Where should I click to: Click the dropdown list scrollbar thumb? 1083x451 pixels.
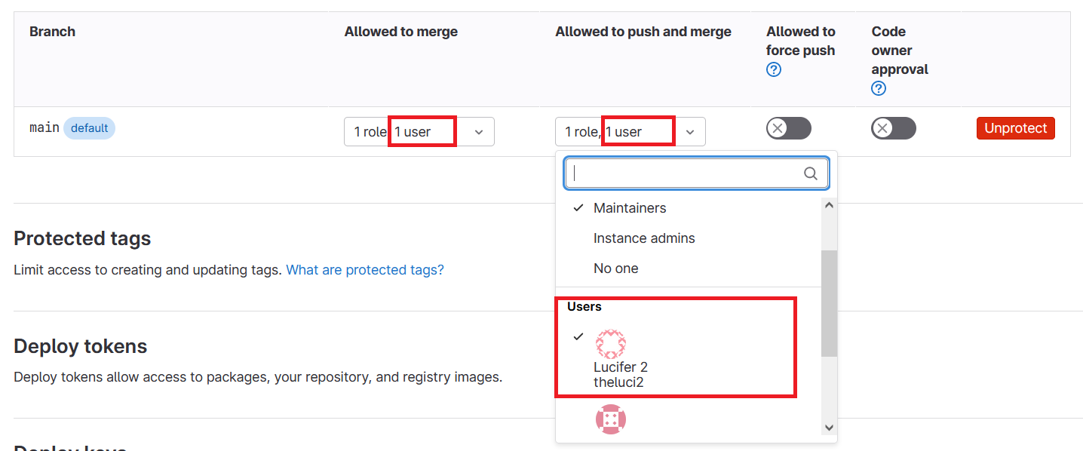(x=829, y=303)
